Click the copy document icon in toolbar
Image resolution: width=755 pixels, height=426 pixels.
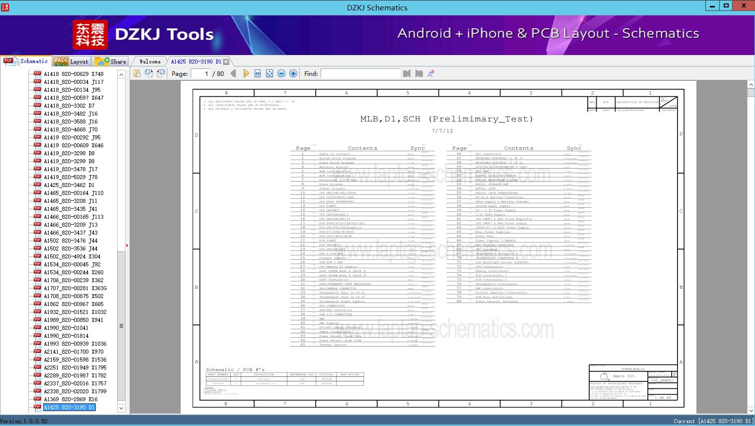[x=137, y=73]
